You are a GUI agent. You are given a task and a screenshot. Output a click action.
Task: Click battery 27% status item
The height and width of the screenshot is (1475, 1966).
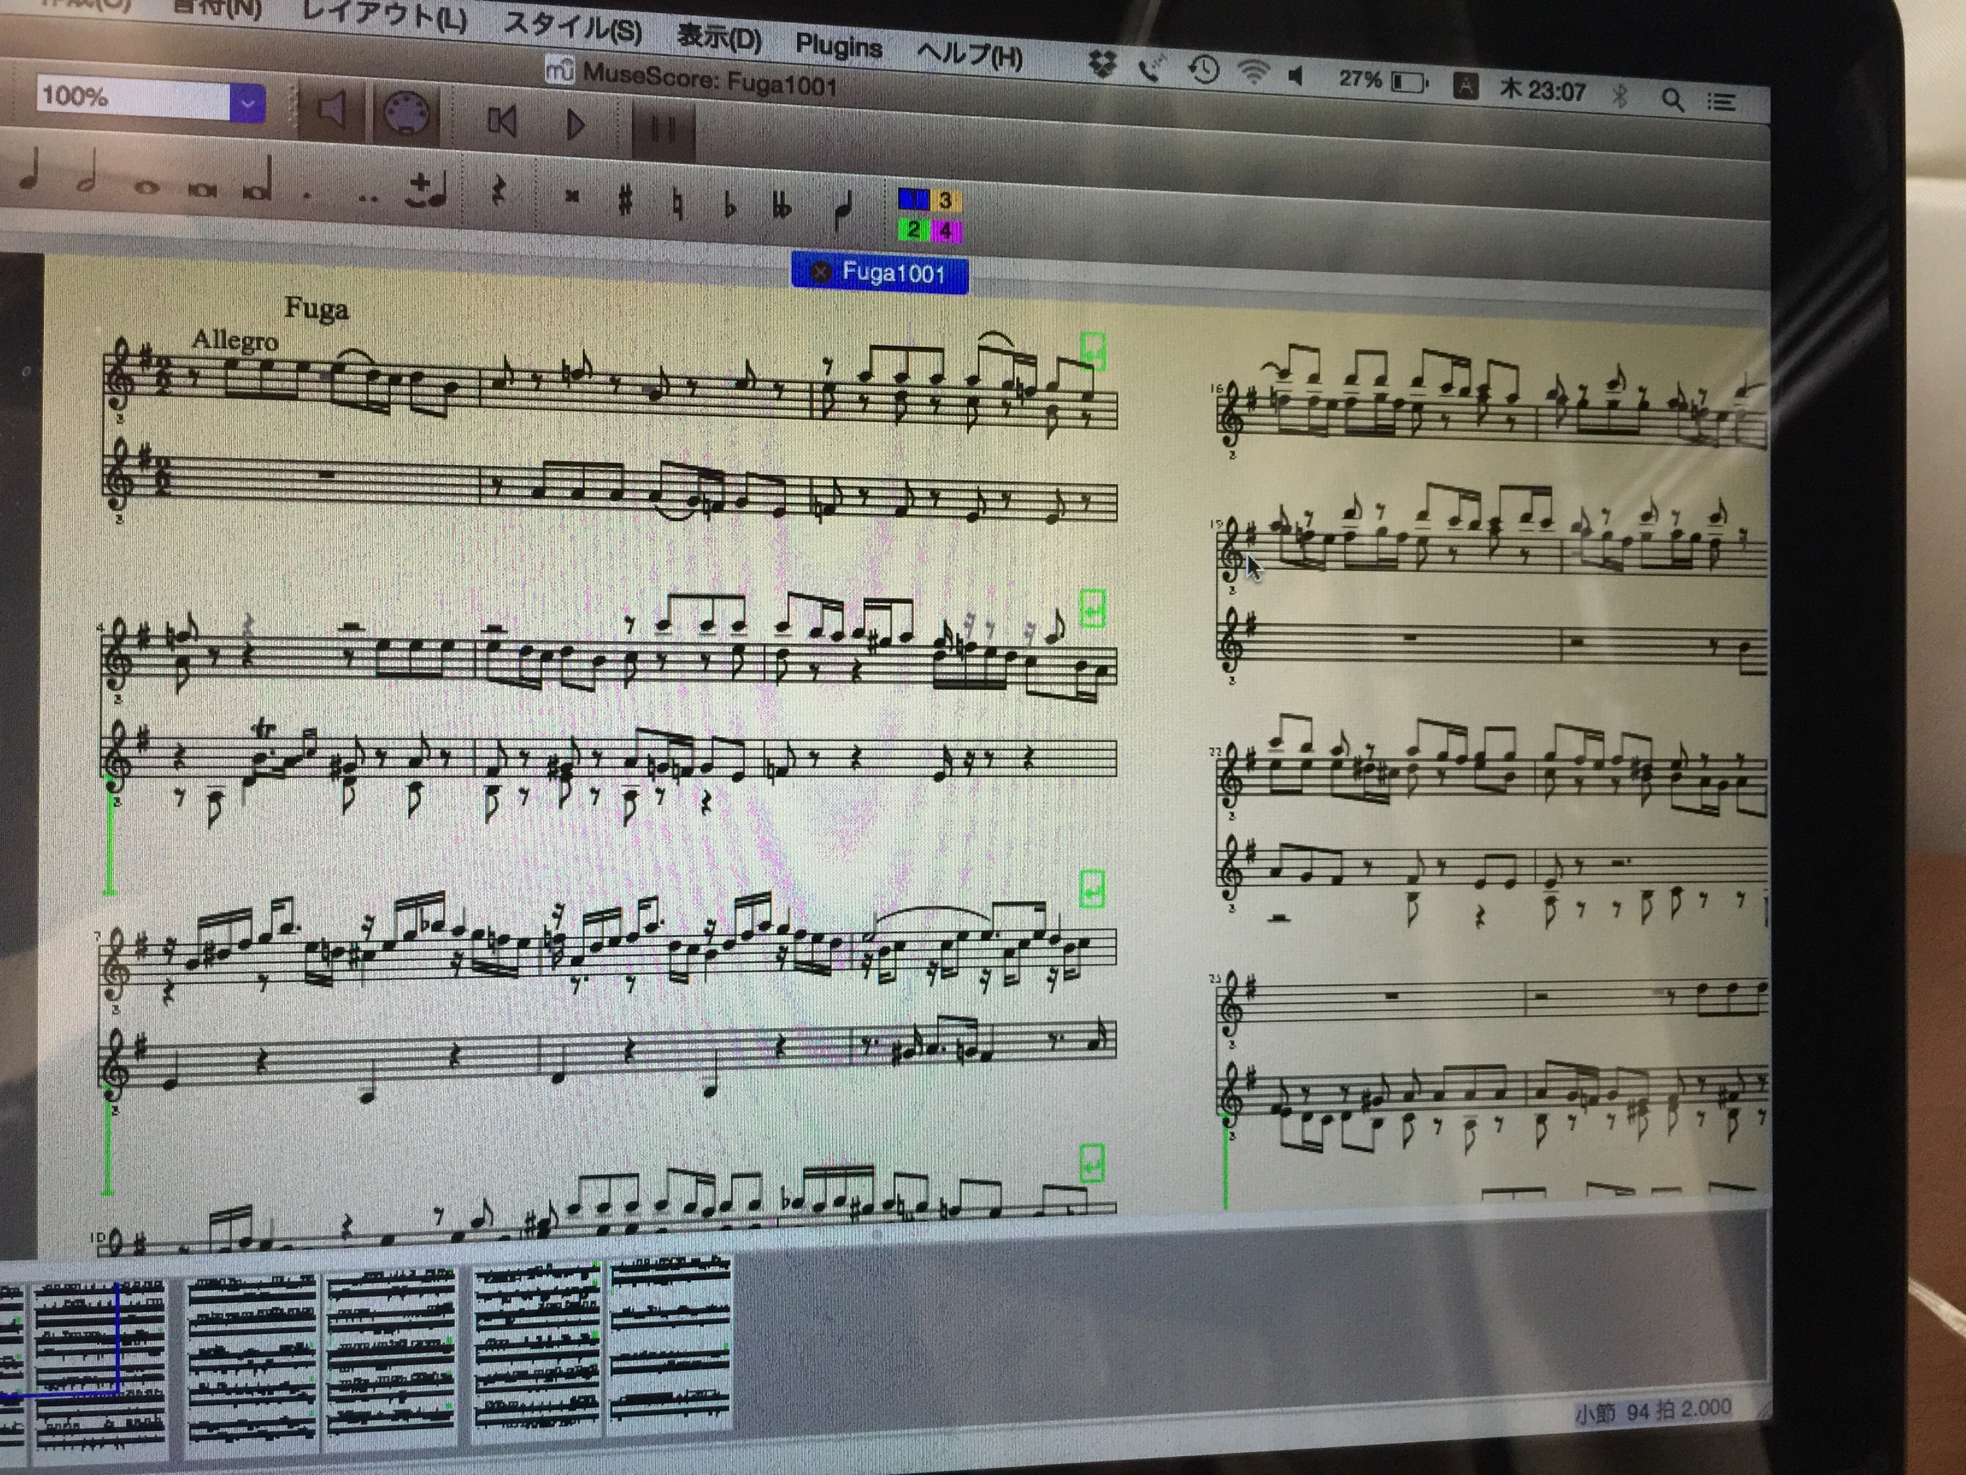[x=1383, y=80]
